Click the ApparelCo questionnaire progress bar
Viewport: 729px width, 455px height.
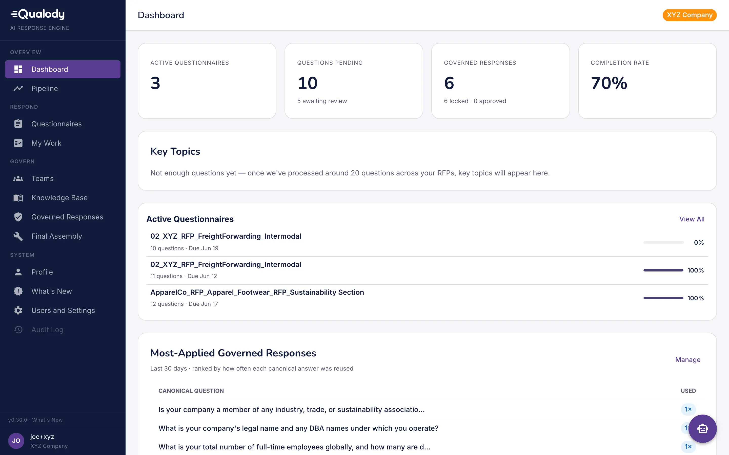pos(663,298)
